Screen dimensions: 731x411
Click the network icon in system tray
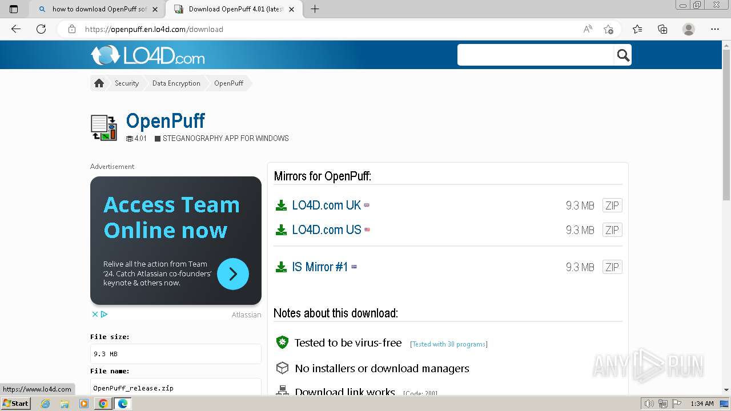662,404
